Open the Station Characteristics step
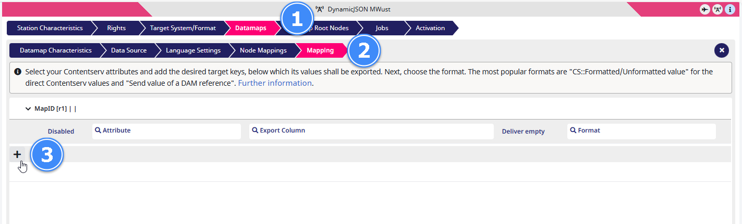Viewport: 742px width, 224px height. [x=50, y=28]
